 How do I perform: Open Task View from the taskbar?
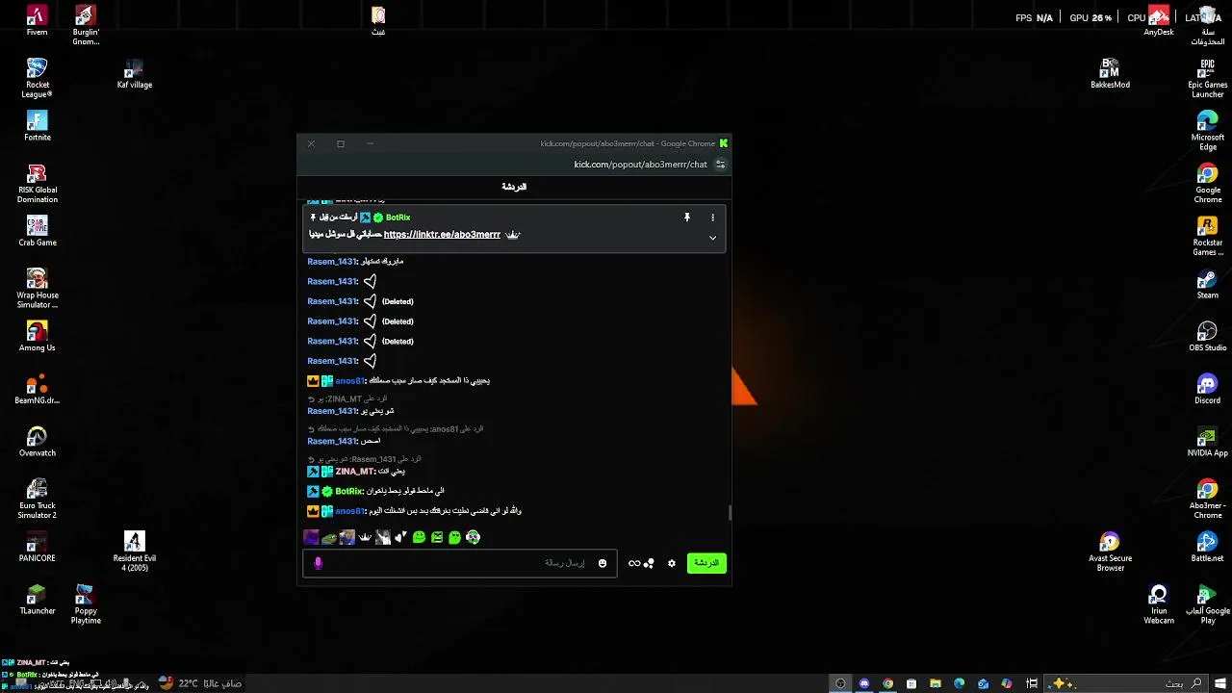(x=1032, y=683)
